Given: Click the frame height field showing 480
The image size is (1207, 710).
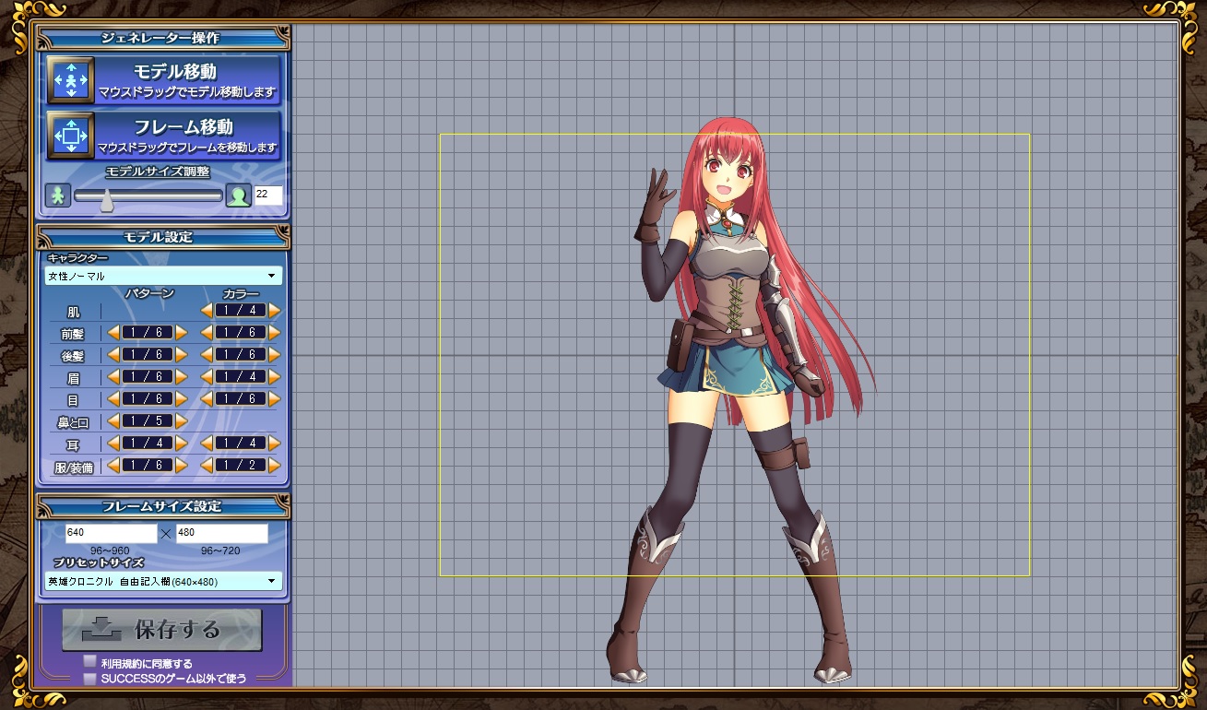Looking at the screenshot, I should coord(221,533).
